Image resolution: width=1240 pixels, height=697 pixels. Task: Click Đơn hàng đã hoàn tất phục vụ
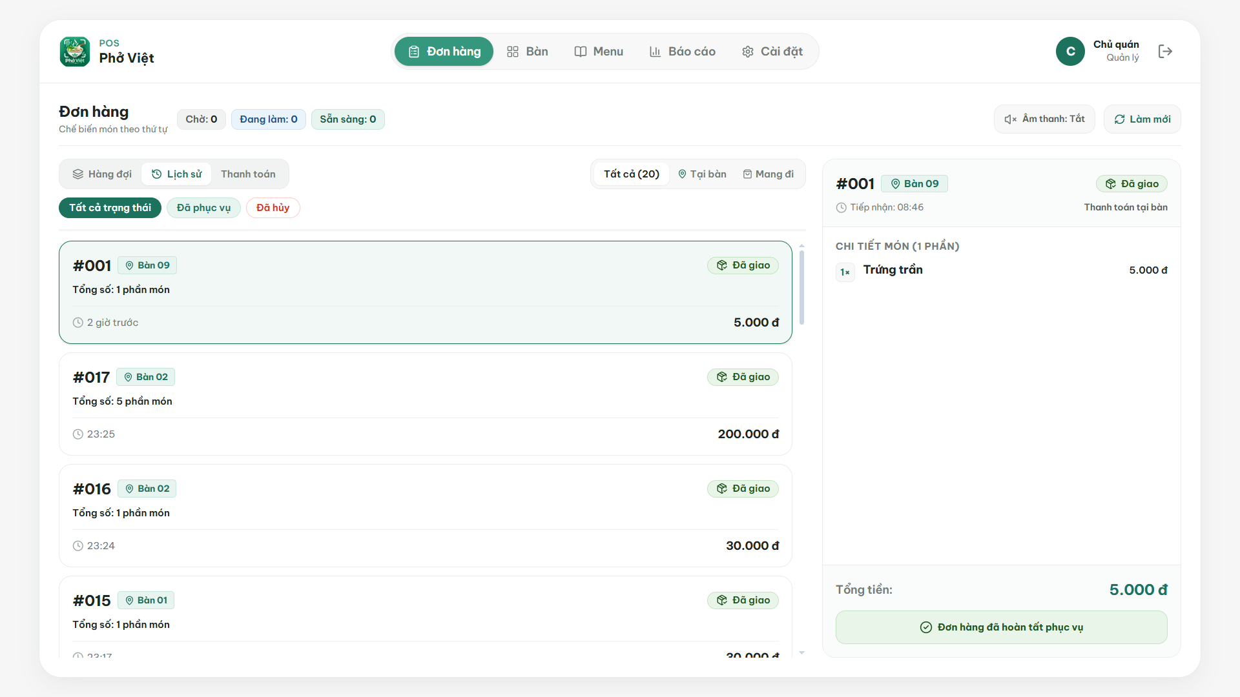[1001, 627]
